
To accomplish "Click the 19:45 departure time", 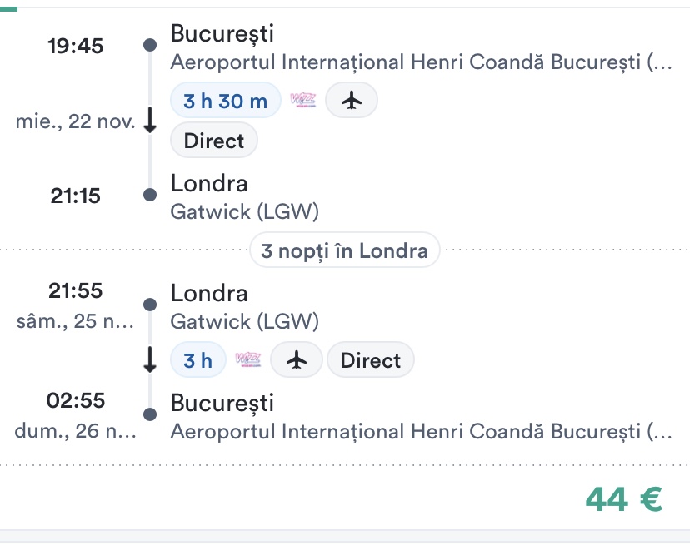I will 76,46.
